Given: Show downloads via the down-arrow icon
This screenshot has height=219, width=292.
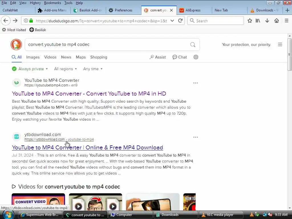Looking at the screenshot, I should click(x=267, y=21).
